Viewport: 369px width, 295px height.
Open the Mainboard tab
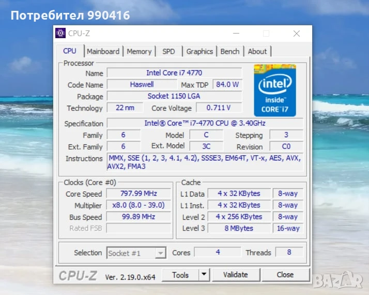pos(103,52)
